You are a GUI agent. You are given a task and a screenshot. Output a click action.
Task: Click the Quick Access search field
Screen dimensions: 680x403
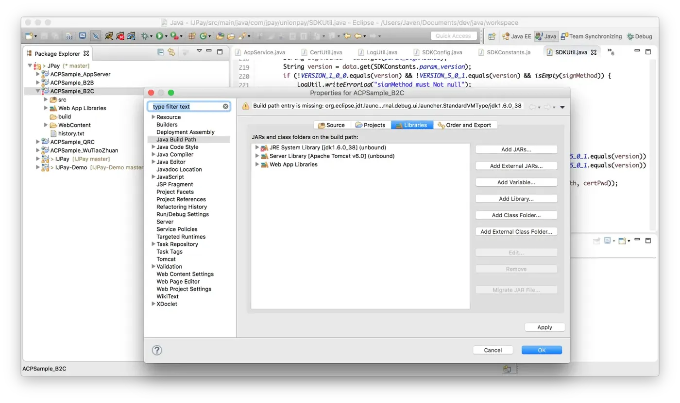[453, 36]
